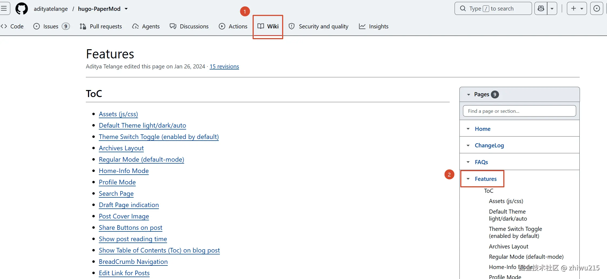Open Regular Mode (default-mode) link in main ToC
Viewport: 607px width, 279px height.
click(x=141, y=160)
